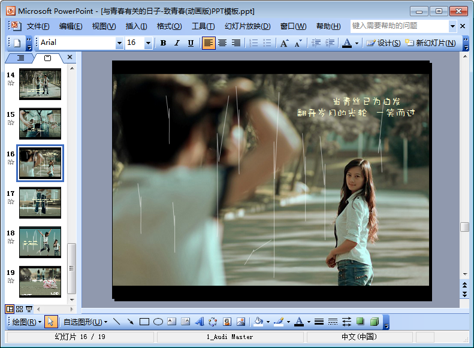Click the 新幻灯片 (New Slide) button
The width and height of the screenshot is (474, 348).
(x=430, y=43)
